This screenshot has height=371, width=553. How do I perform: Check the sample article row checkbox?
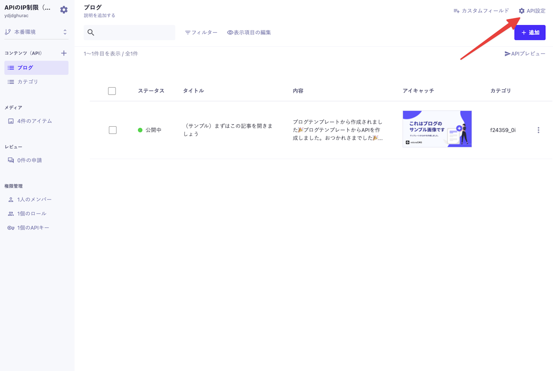point(112,130)
